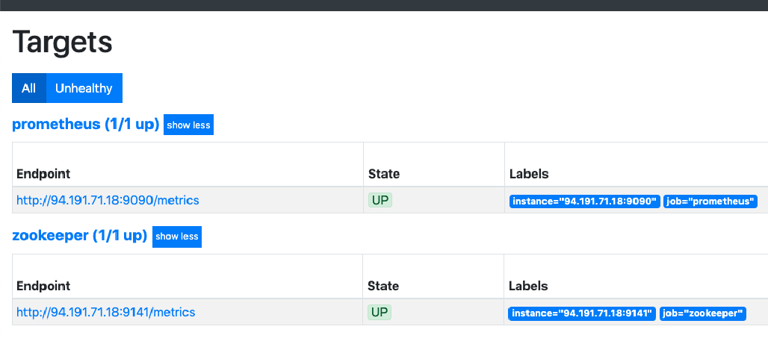Image resolution: width=768 pixels, height=347 pixels.
Task: Open the 94.191.71.18:9090/metrics endpoint link
Action: pyautogui.click(x=108, y=200)
